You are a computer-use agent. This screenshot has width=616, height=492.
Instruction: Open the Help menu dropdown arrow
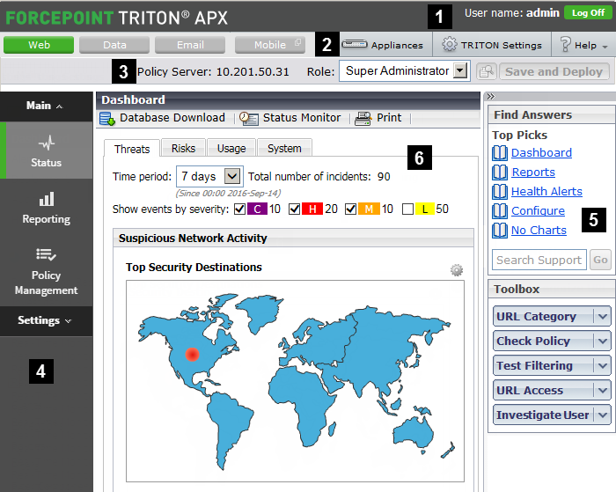(605, 47)
